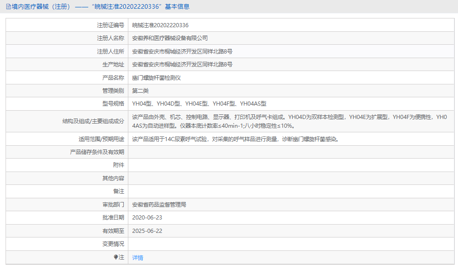
Task: Select registration number 皖械注准20202220336 value
Action: tap(160, 25)
